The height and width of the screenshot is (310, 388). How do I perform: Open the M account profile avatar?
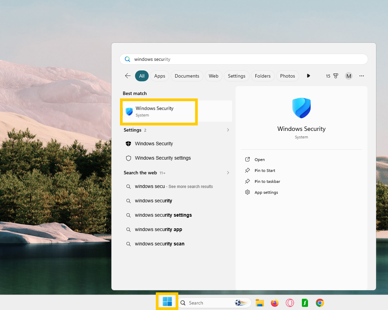349,76
